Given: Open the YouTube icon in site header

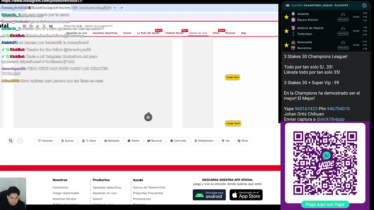Looking at the screenshot, I should pos(51,26).
